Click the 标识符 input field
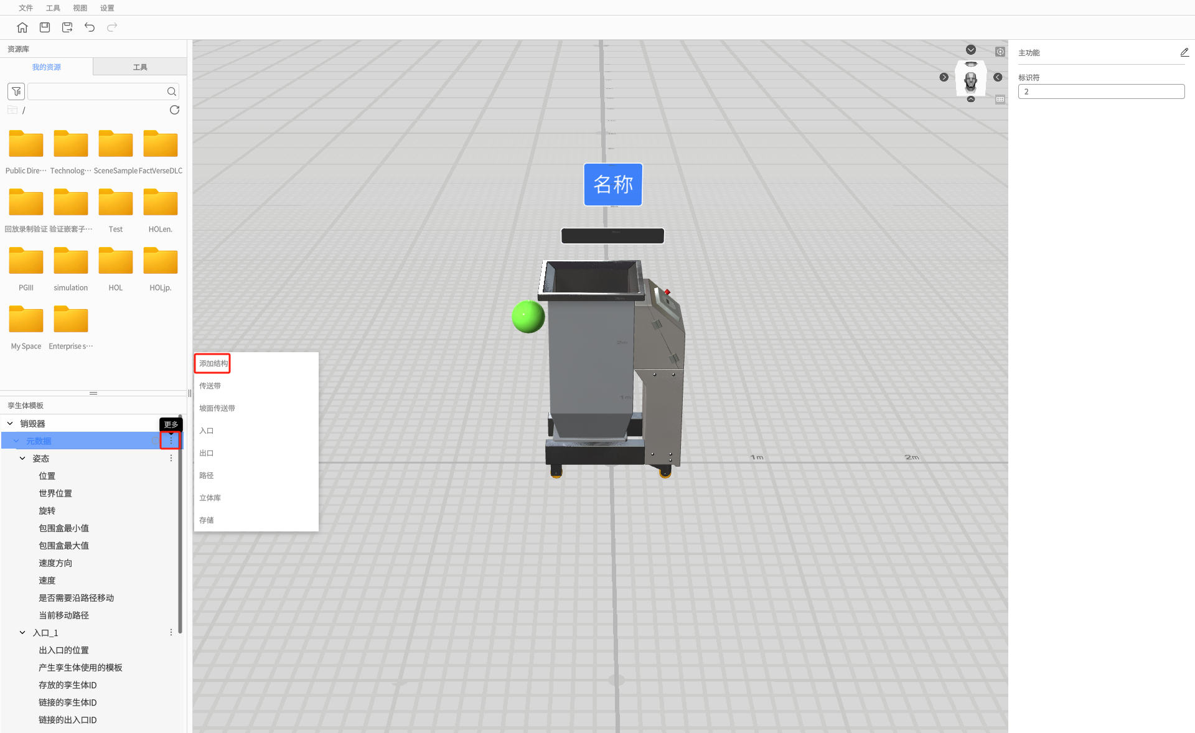The image size is (1195, 733). pyautogui.click(x=1100, y=91)
